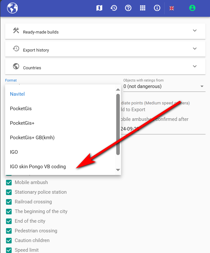Image resolution: width=210 pixels, height=253 pixels.
Task: Click the Export history title
Action: click(36, 50)
